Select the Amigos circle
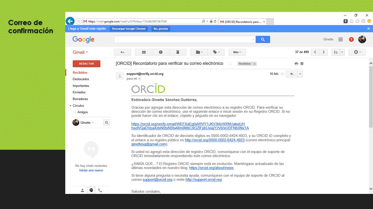 (82, 112)
